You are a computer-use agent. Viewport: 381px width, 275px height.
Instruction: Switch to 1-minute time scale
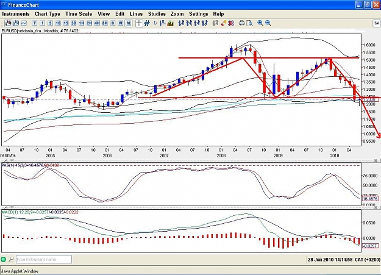point(42,23)
